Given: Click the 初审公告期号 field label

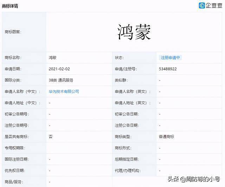Looking at the screenshot, I should pos(17,114).
